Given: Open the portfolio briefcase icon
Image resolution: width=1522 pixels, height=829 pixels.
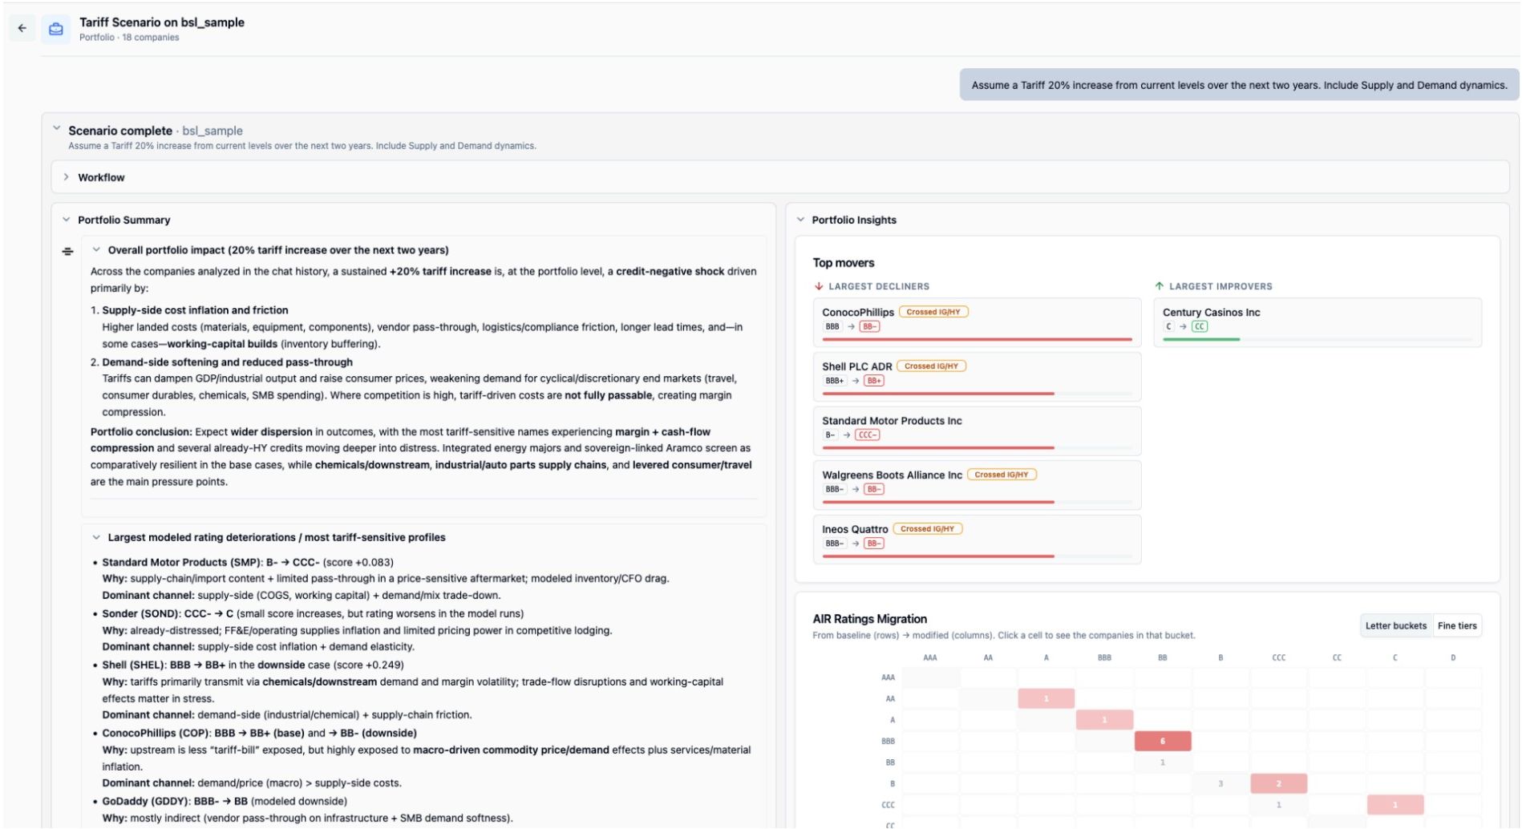Looking at the screenshot, I should 56,29.
